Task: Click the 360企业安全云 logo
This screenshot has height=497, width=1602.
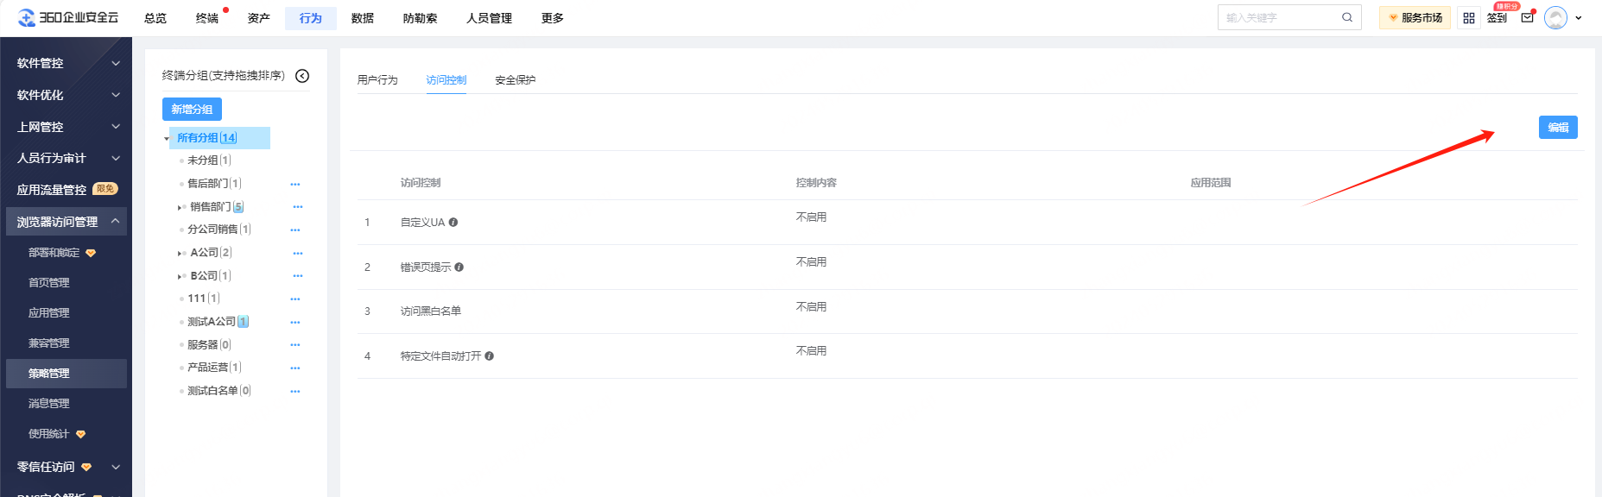Action: pos(68,17)
